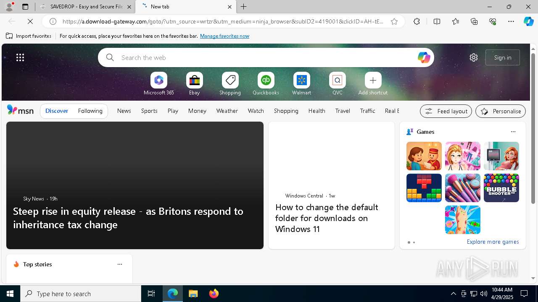Open Copilot icon in search box
Image resolution: width=538 pixels, height=302 pixels.
coord(424,57)
